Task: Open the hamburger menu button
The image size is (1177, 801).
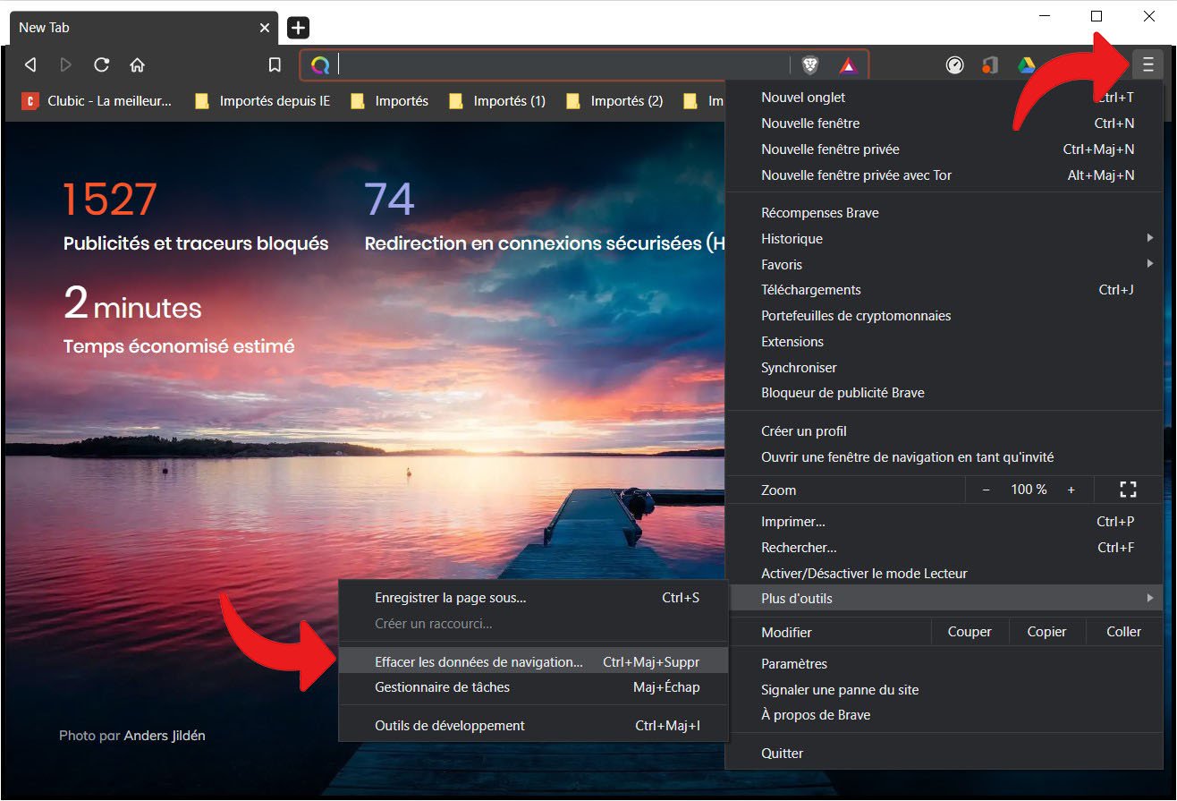Action: (x=1149, y=64)
